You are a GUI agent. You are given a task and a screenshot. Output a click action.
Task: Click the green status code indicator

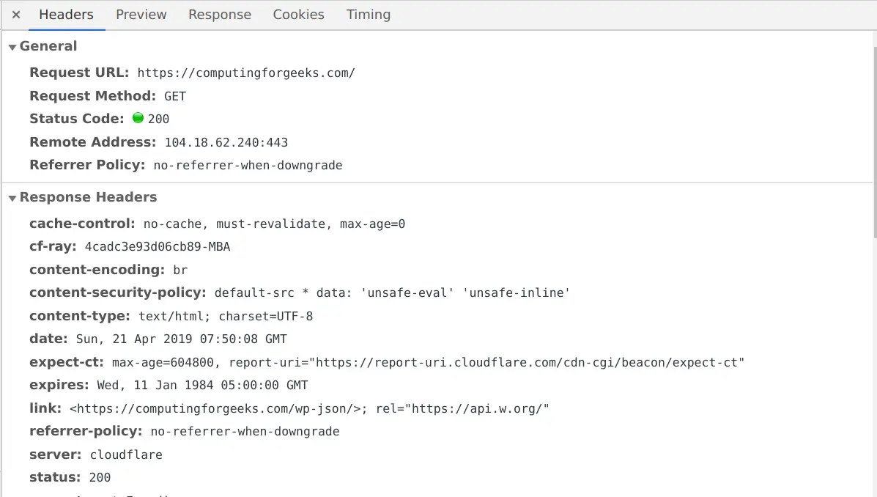click(x=138, y=117)
